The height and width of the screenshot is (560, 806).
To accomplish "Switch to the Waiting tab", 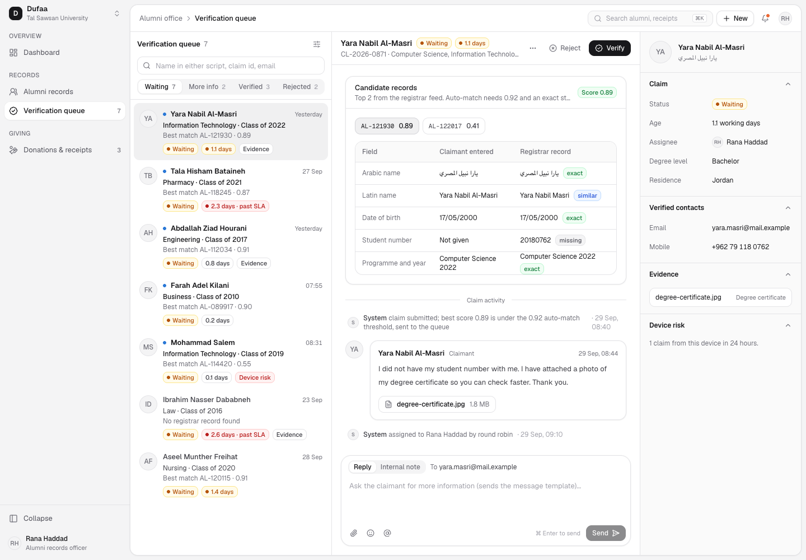I will 160,87.
